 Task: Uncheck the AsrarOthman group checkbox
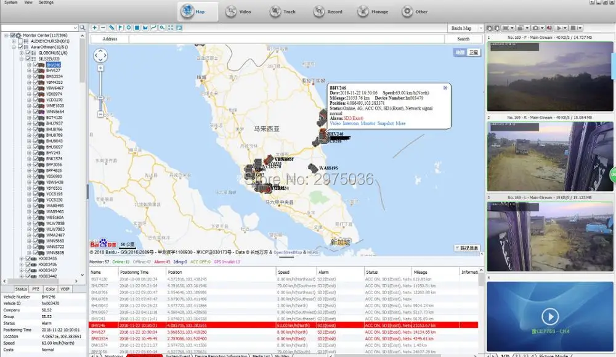click(20, 47)
